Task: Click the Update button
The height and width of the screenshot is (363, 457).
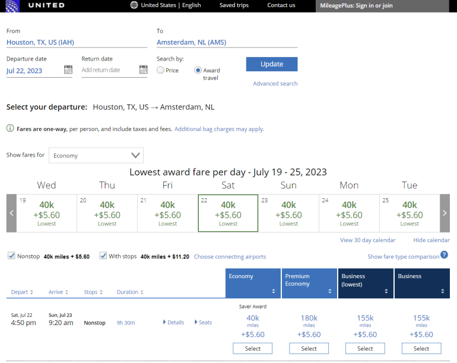Action: coord(272,64)
